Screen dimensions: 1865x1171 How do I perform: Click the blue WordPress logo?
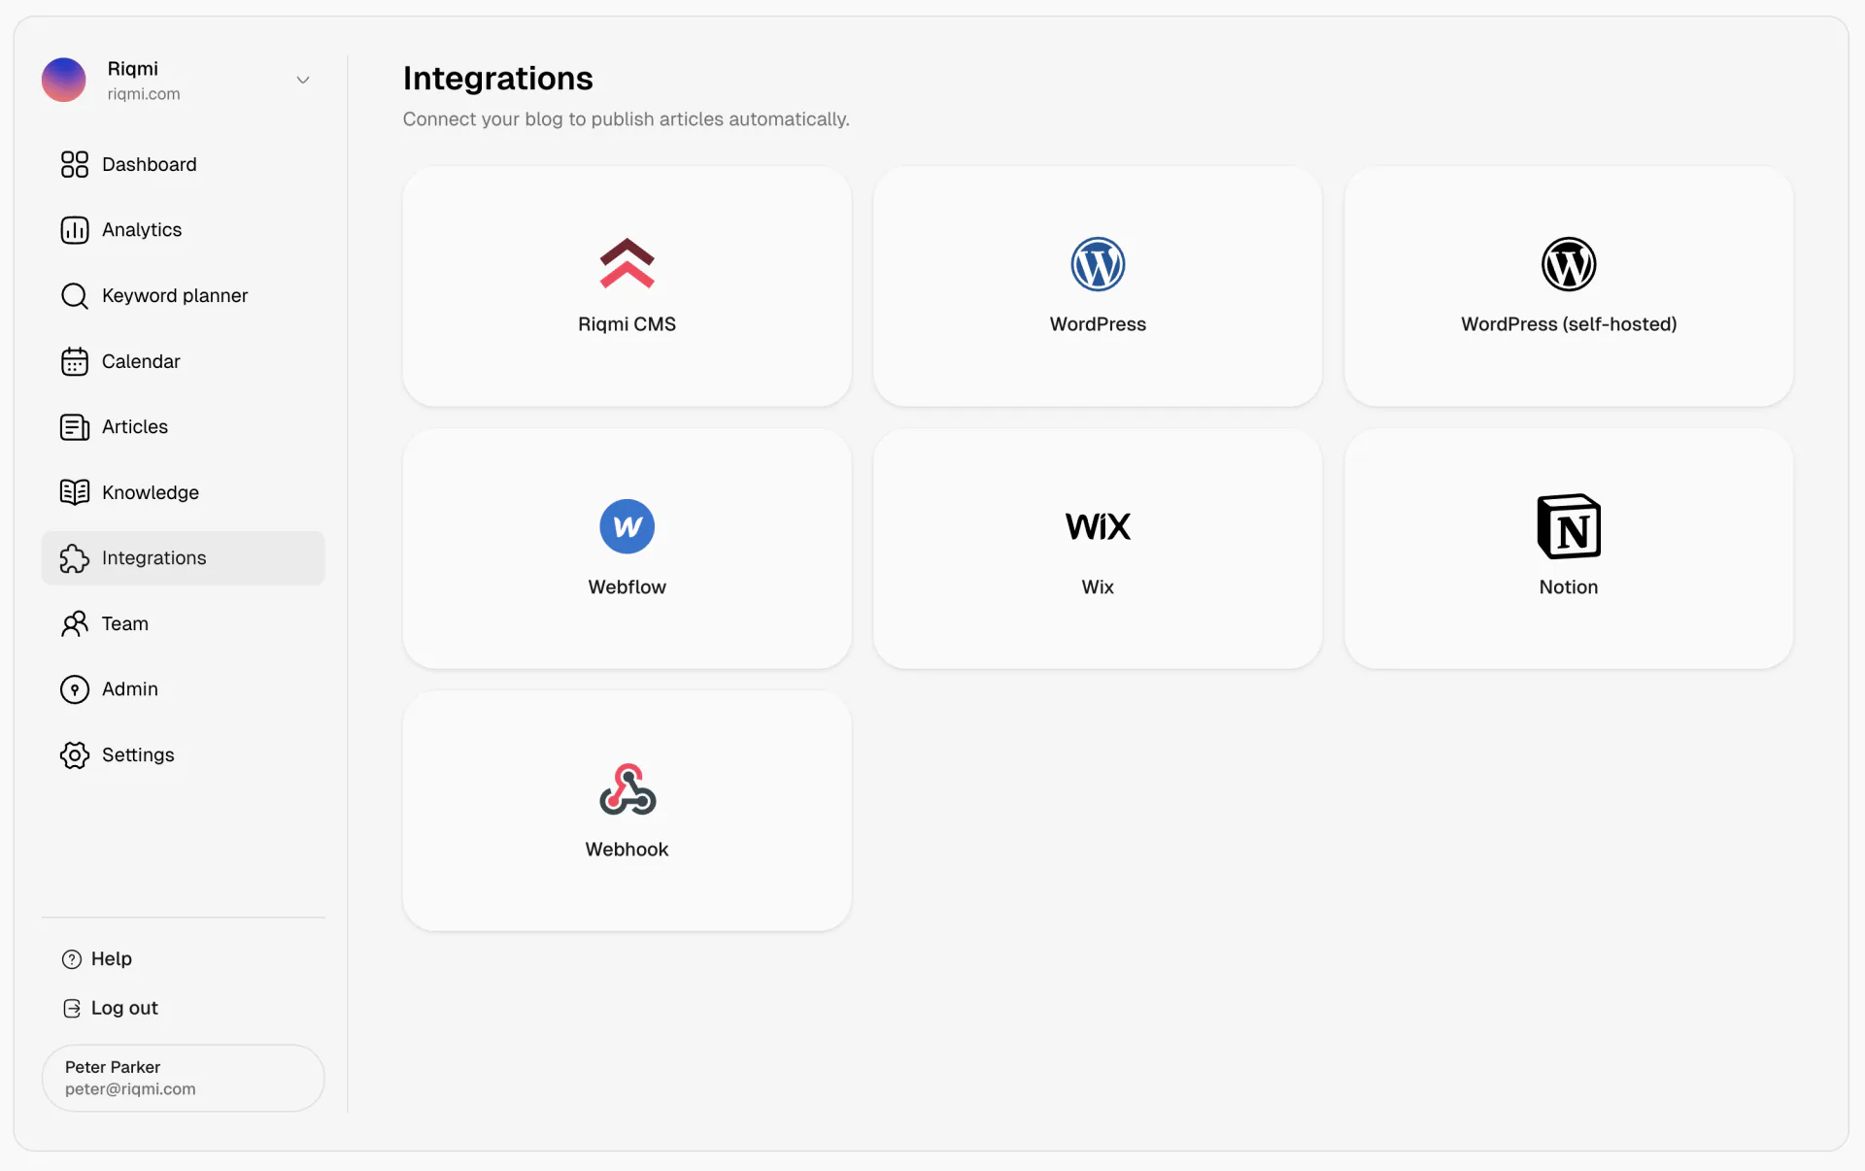click(x=1098, y=264)
